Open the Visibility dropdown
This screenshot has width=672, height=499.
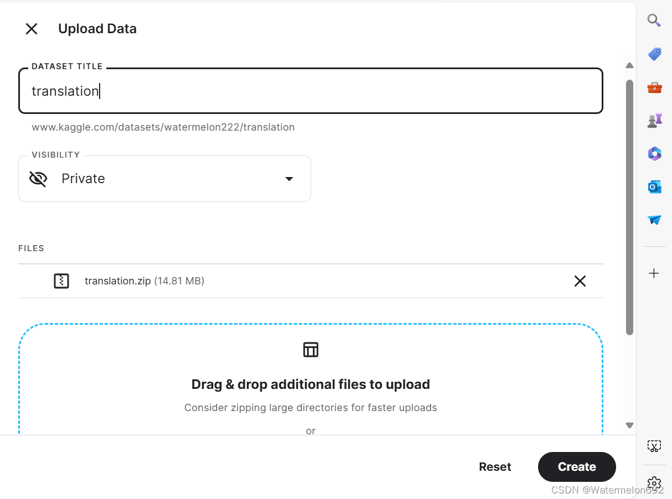289,179
